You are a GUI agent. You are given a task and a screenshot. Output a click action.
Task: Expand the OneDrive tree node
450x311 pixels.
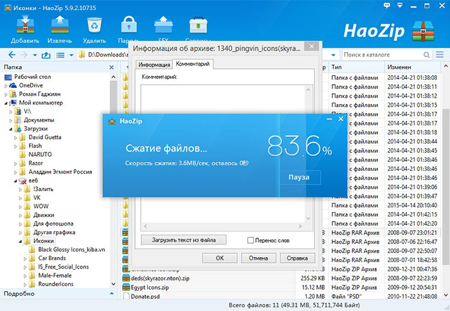pos(7,85)
